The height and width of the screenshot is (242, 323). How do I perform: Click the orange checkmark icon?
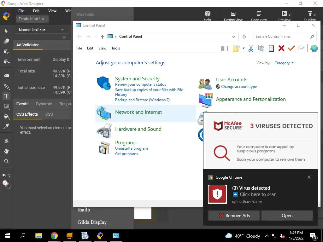pyautogui.click(x=291, y=48)
